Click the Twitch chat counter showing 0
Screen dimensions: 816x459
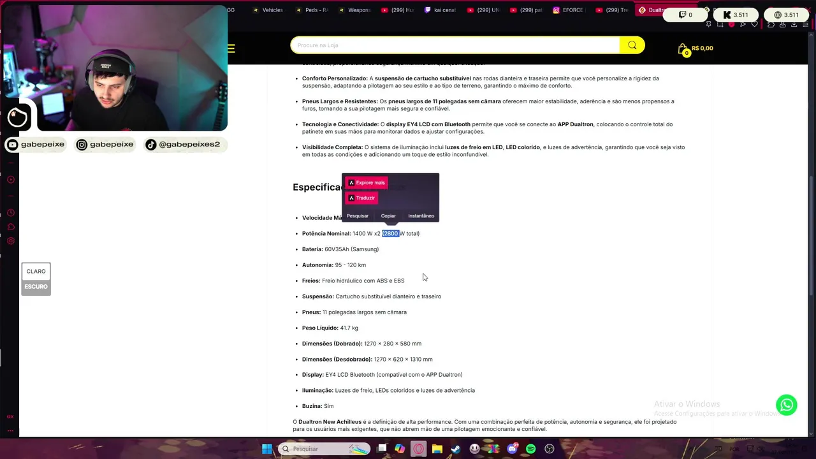click(x=686, y=15)
